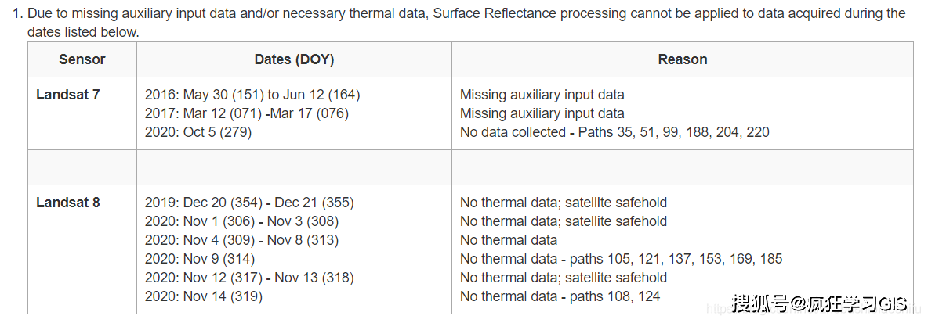This screenshot has height=323, width=928.
Task: Click the Dates (DOY) column header
Action: pos(294,59)
